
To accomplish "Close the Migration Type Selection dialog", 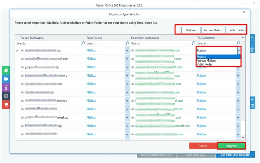I will [244, 12].
